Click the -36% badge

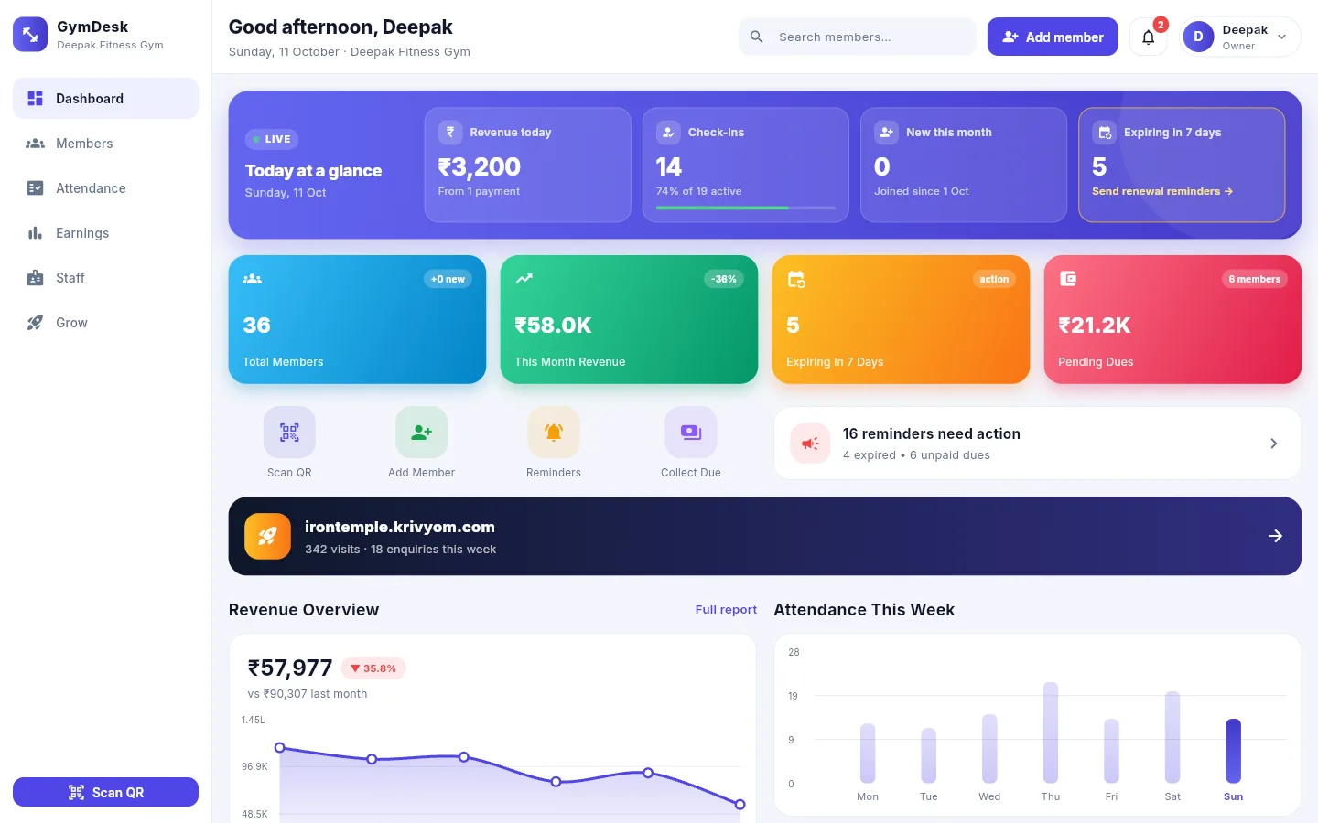pos(724,279)
